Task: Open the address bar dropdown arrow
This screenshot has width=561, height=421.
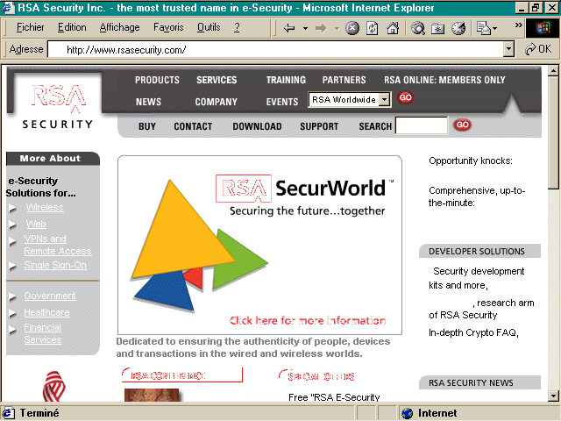Action: 508,49
